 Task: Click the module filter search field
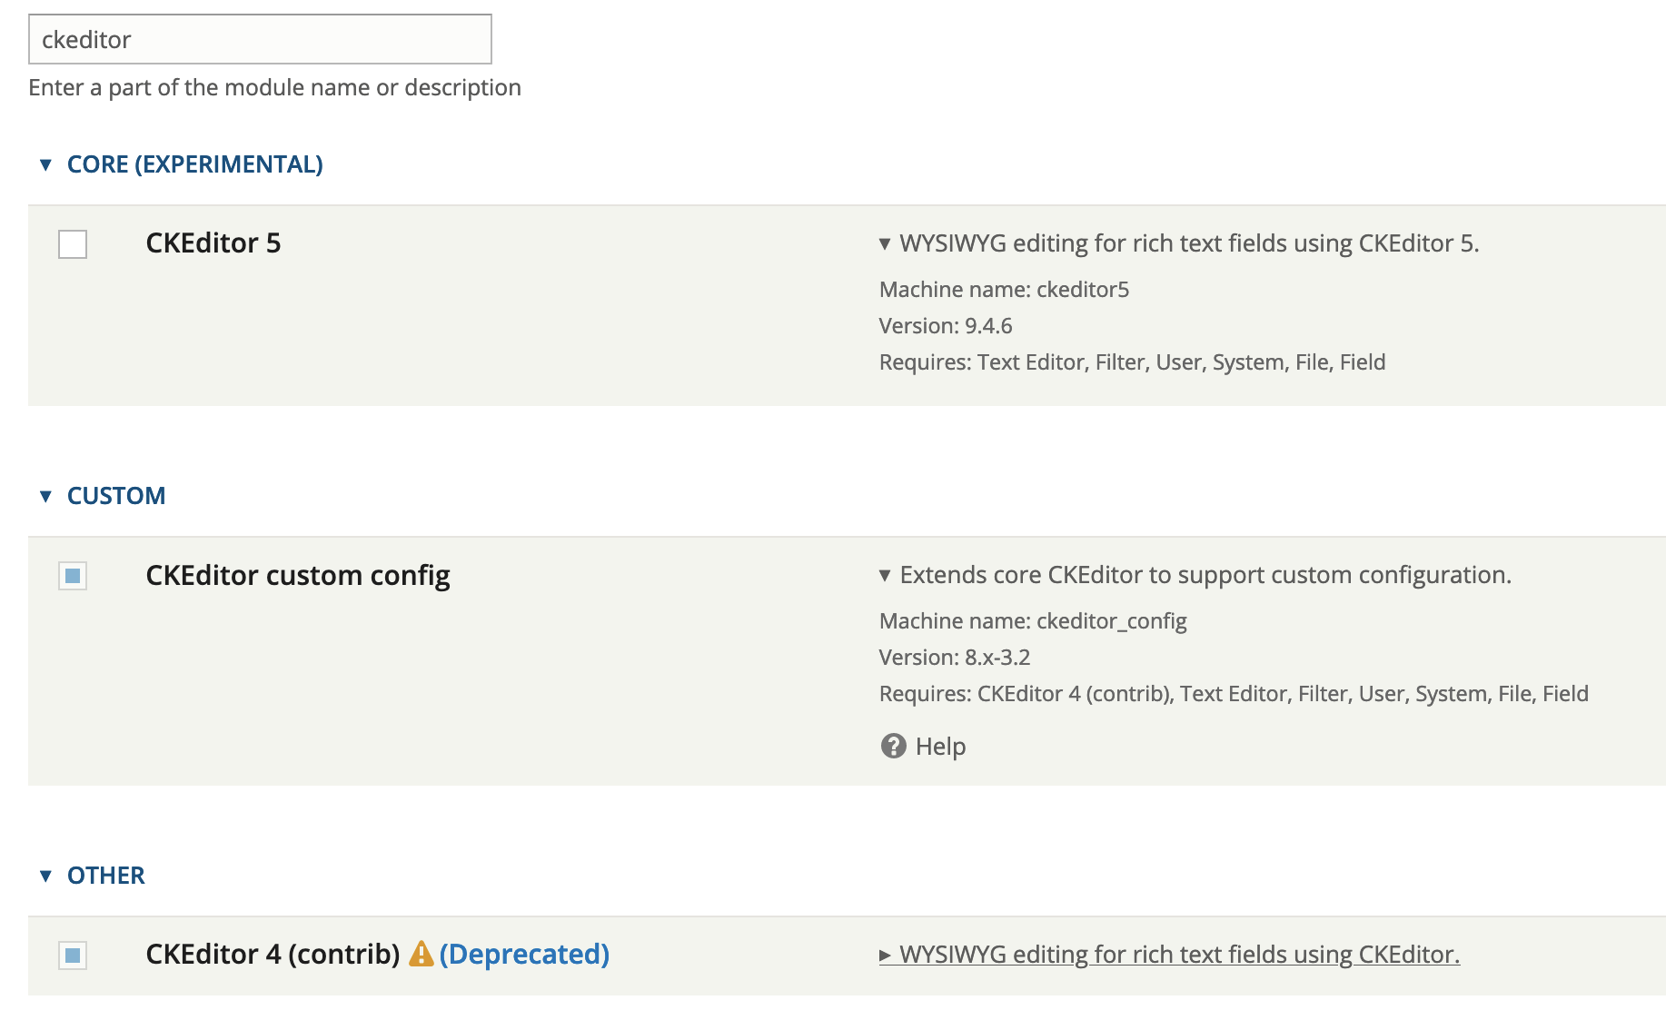(x=260, y=39)
